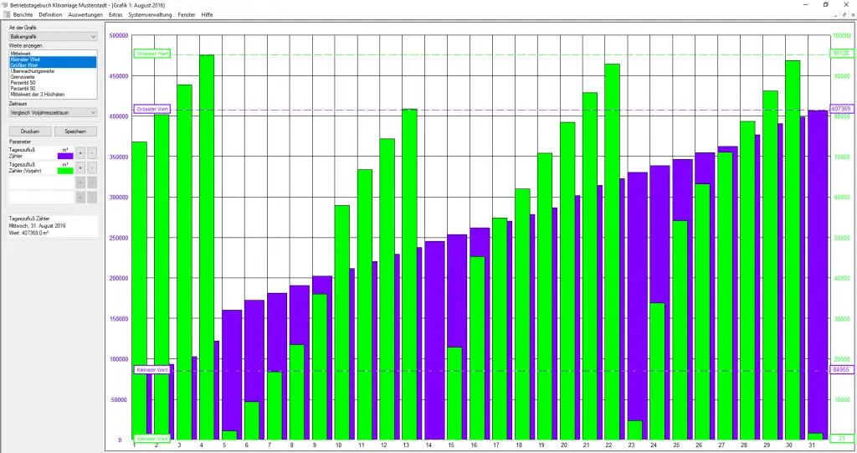The image size is (857, 453).
Task: Click the minus button beside Tageszufluß Zähler
Action: click(92, 152)
